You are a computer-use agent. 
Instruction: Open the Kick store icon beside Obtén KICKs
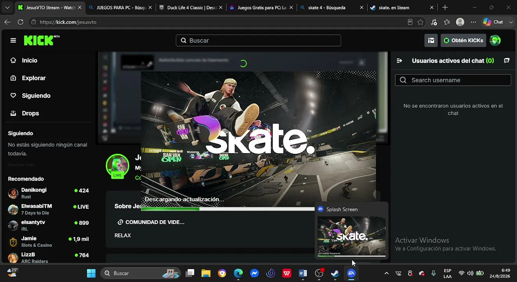coord(431,40)
